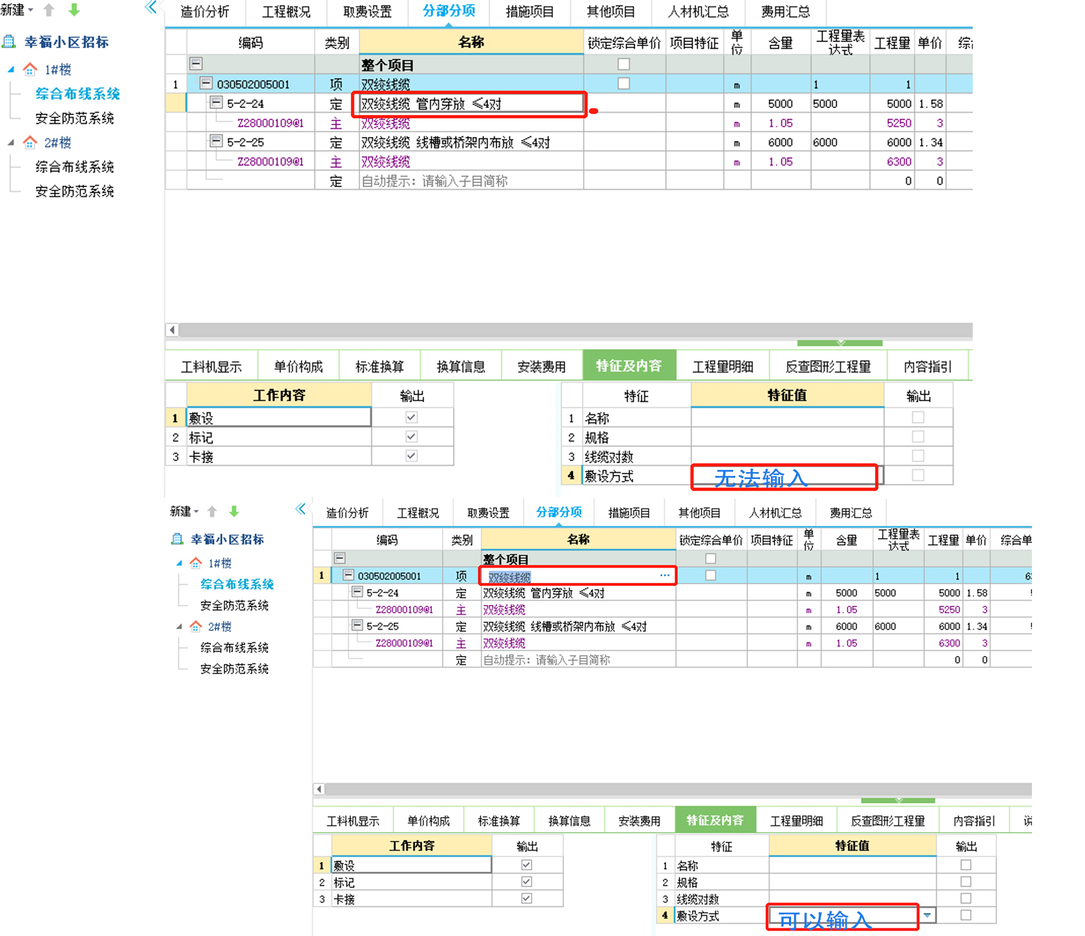Click 特征值 column header in upper feature panel
Viewport: 1085px width, 936px height.
tap(787, 396)
